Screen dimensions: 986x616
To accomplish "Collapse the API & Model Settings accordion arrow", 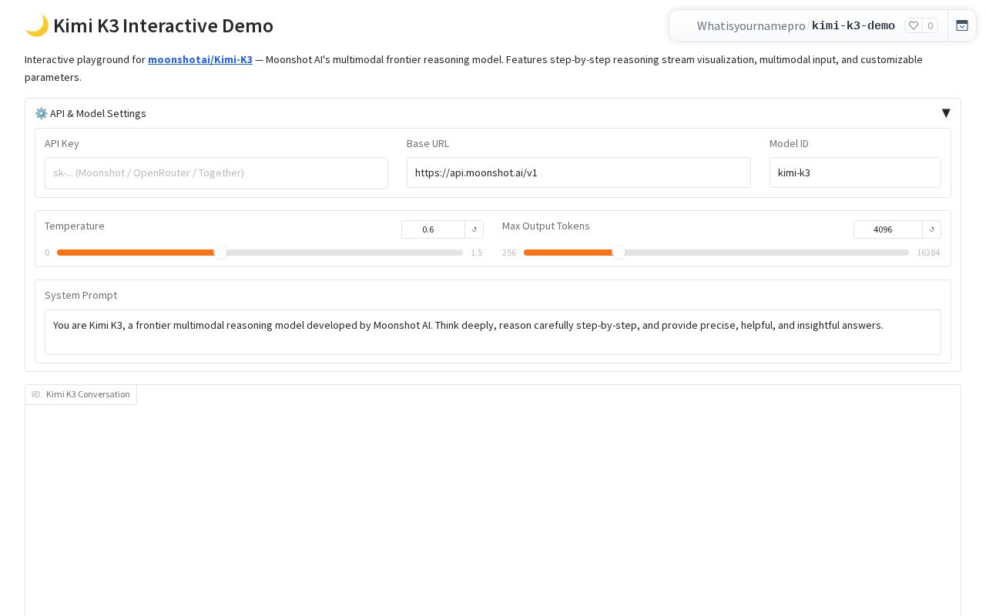I will click(946, 113).
